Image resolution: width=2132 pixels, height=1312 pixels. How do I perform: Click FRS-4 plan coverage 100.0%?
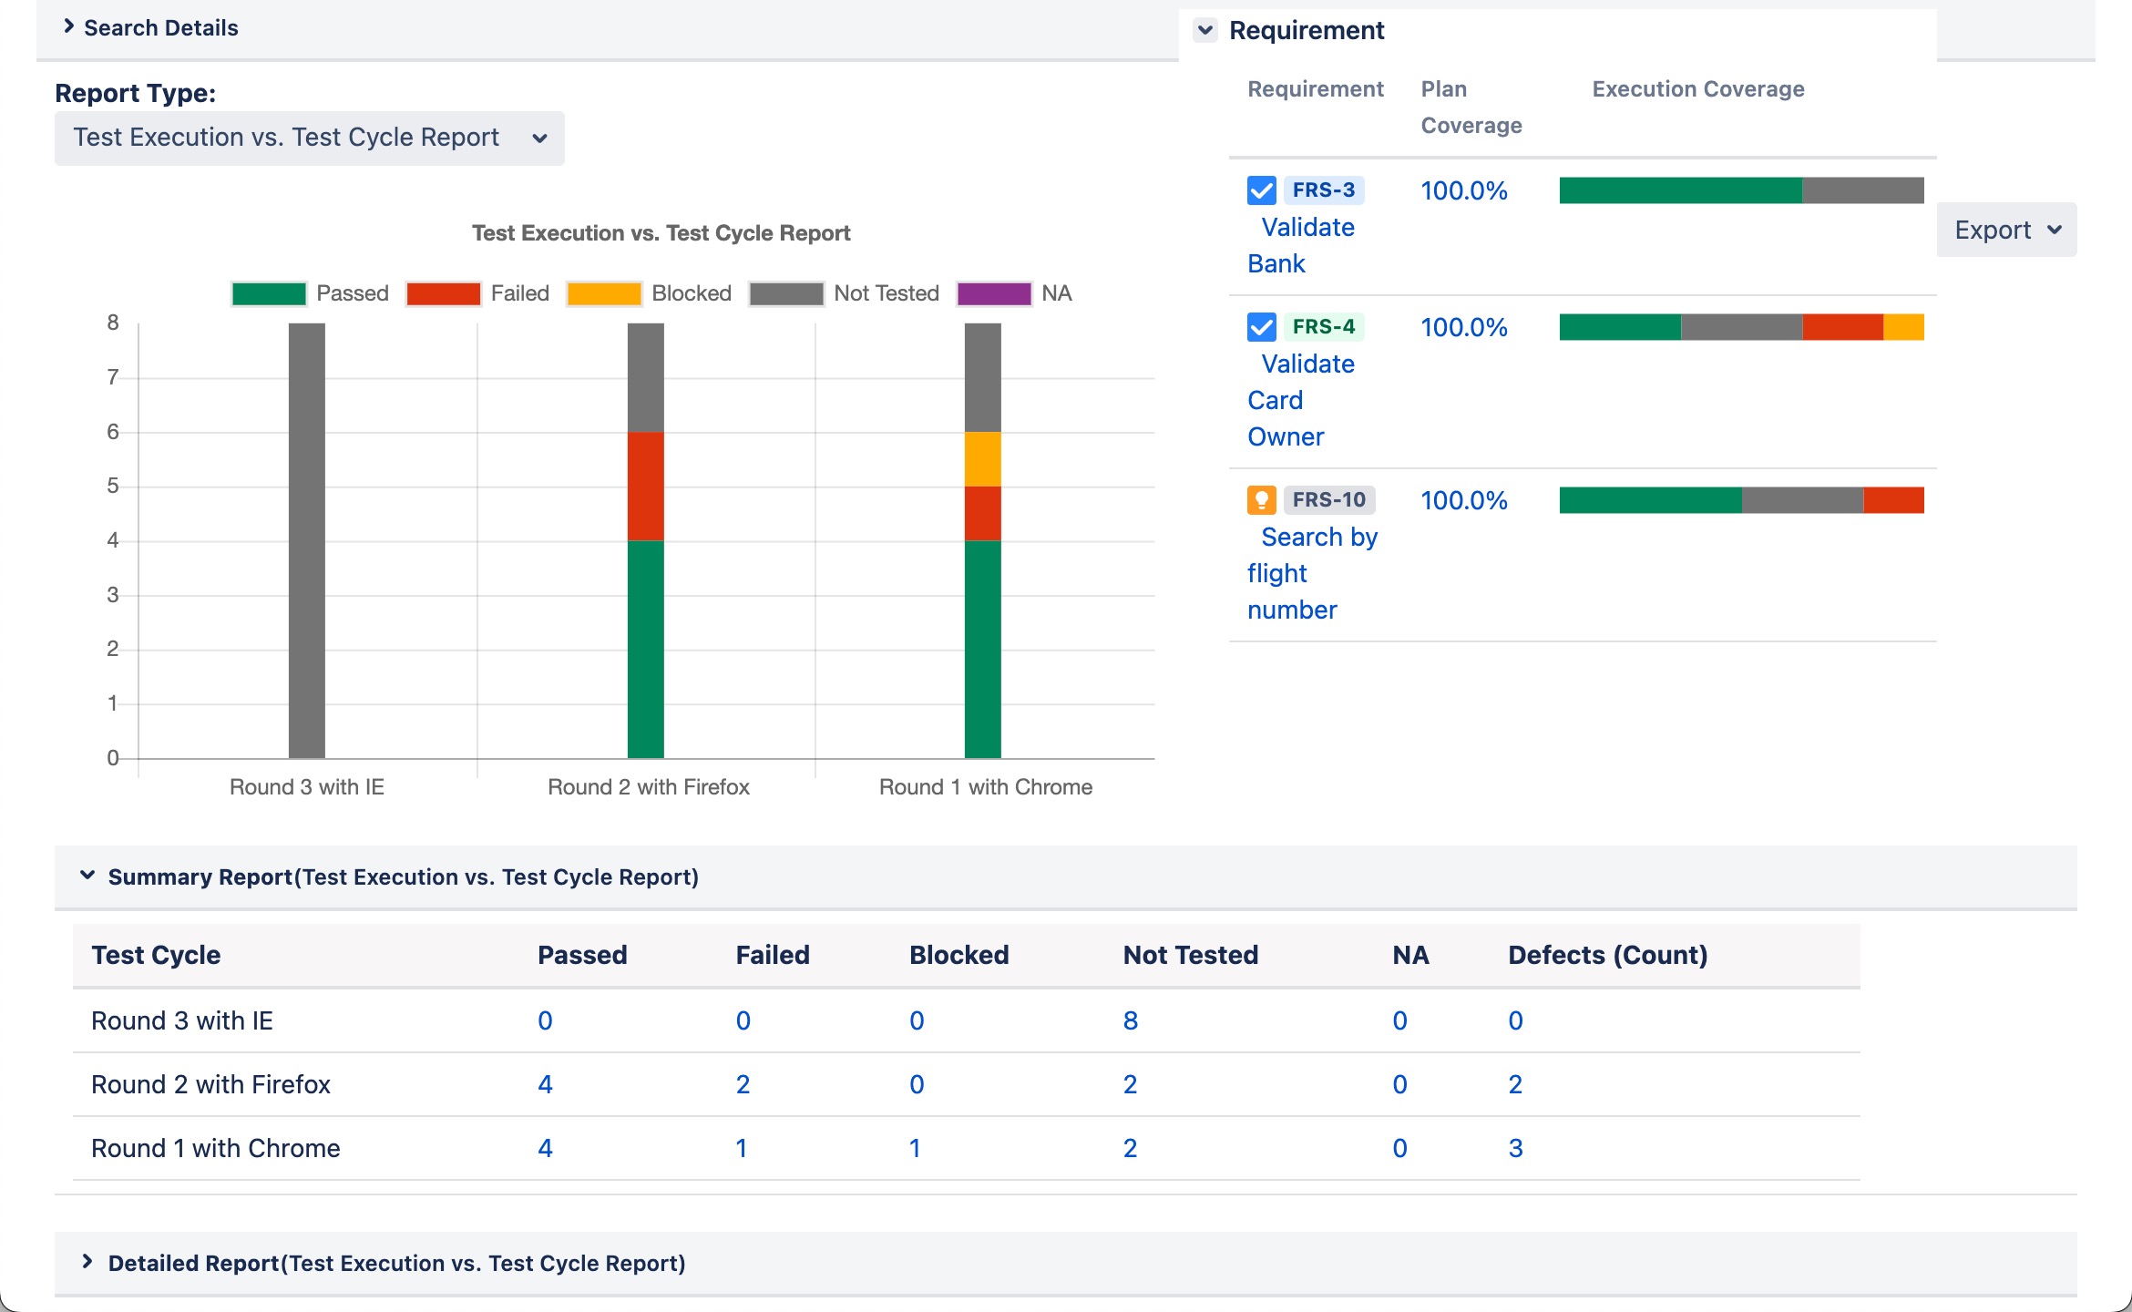(x=1464, y=327)
